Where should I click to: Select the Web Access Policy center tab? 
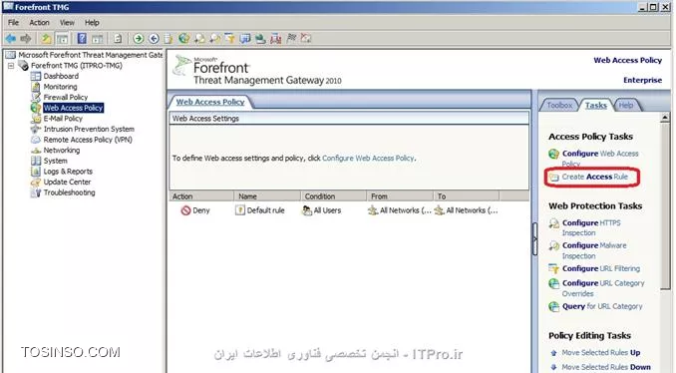tap(210, 102)
